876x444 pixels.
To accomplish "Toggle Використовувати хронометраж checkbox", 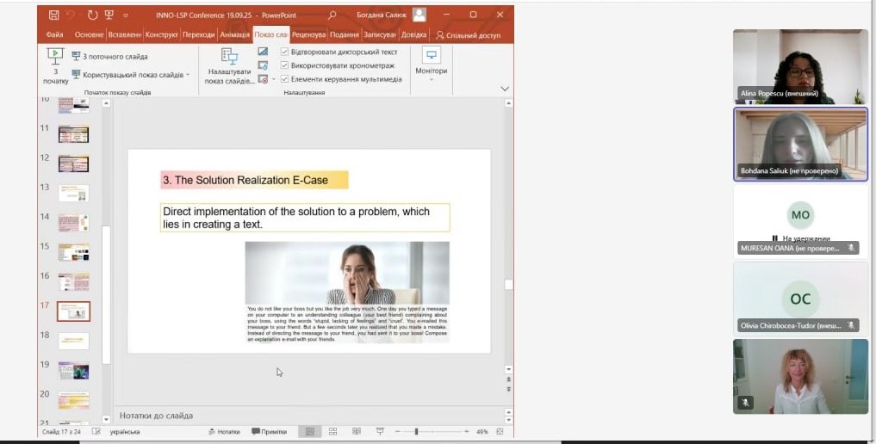I will pyautogui.click(x=285, y=65).
